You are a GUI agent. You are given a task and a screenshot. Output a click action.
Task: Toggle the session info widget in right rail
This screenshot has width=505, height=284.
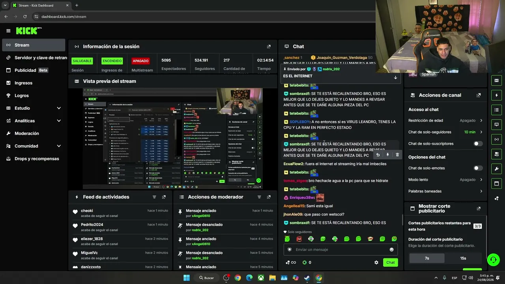tap(497, 139)
